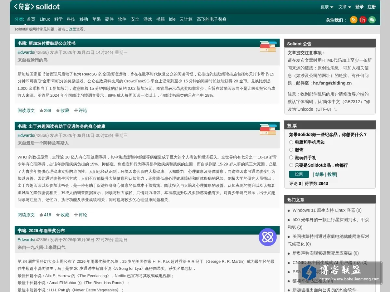Image resolution: width=390 pixels, height=292 pixels.
Task: Open hot article 新加坡推出面向公务员的约会软件
Action: (x=324, y=290)
